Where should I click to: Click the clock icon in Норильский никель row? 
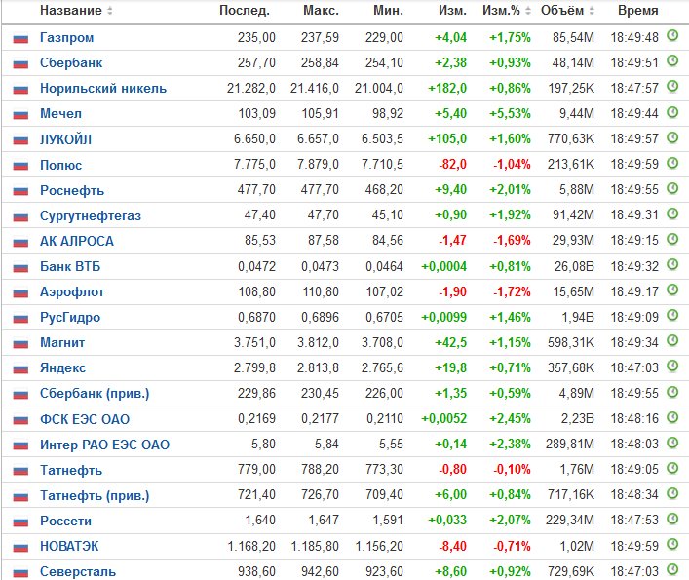click(x=672, y=87)
